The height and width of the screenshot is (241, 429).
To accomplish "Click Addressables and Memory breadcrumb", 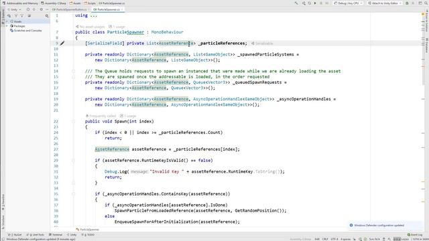I will 20,3.
